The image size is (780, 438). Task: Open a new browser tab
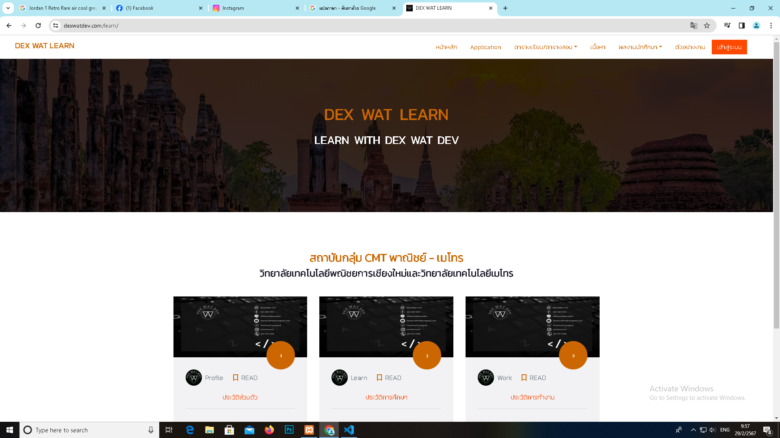pyautogui.click(x=505, y=8)
